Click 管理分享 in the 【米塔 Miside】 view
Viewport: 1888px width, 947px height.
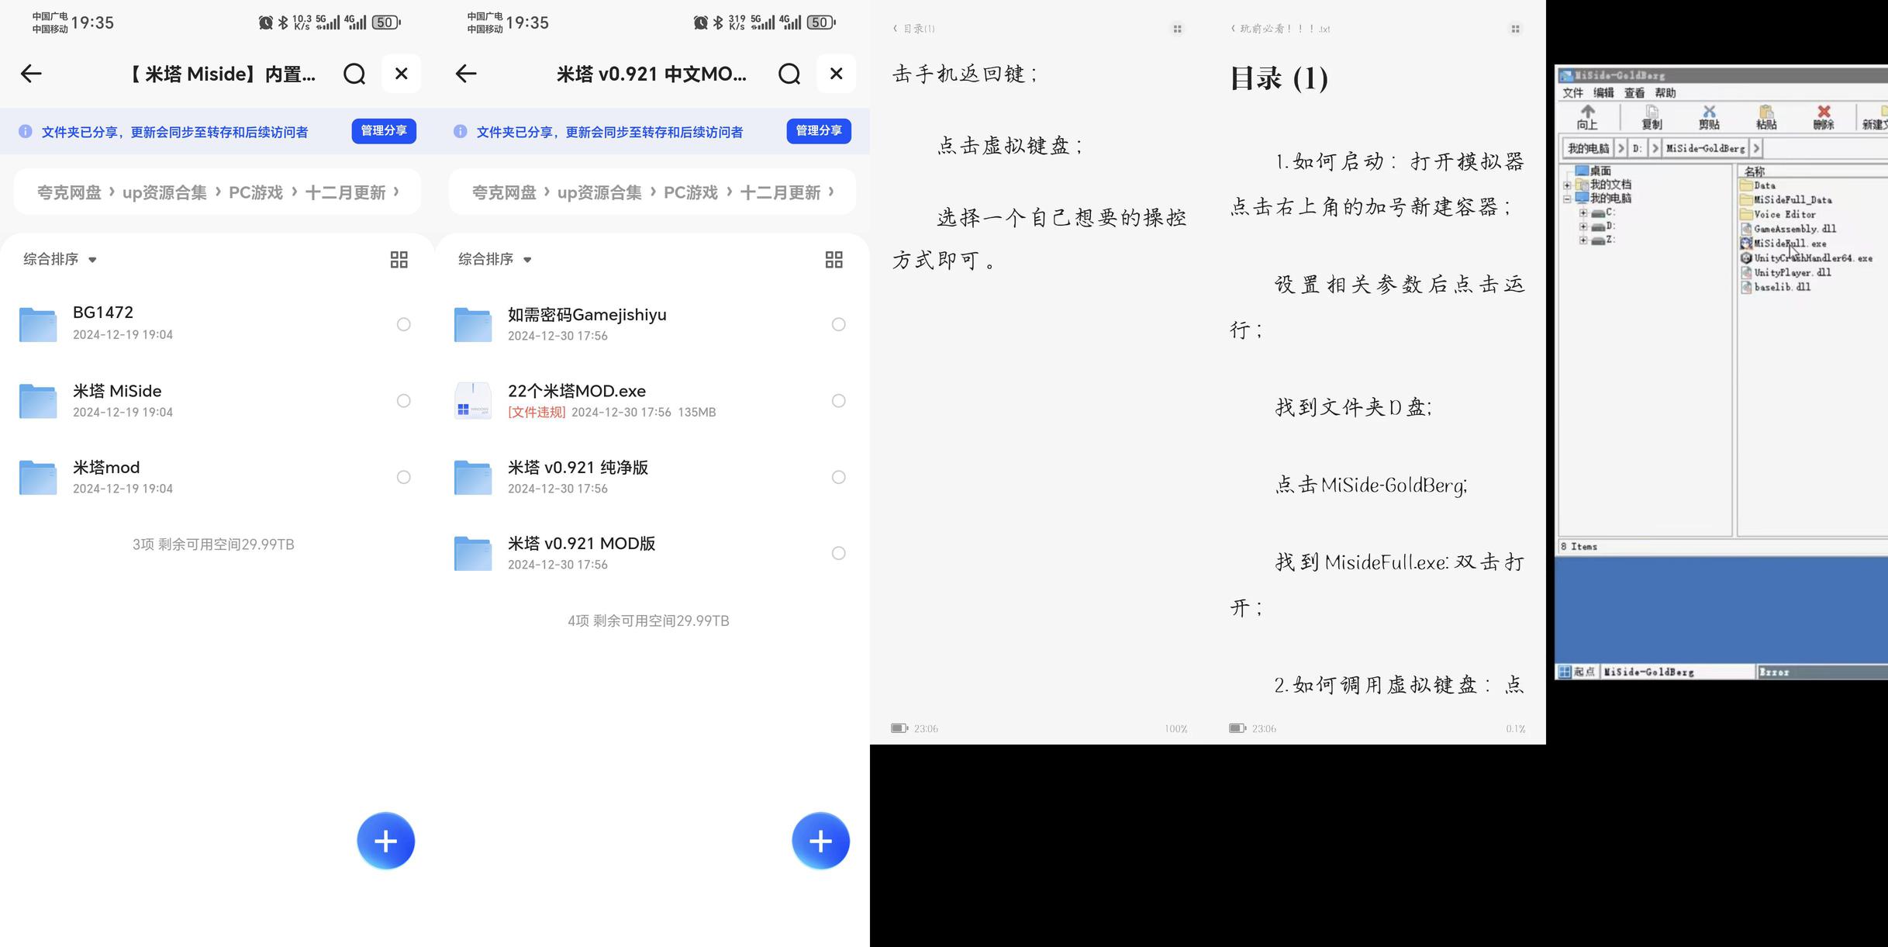[x=384, y=131]
